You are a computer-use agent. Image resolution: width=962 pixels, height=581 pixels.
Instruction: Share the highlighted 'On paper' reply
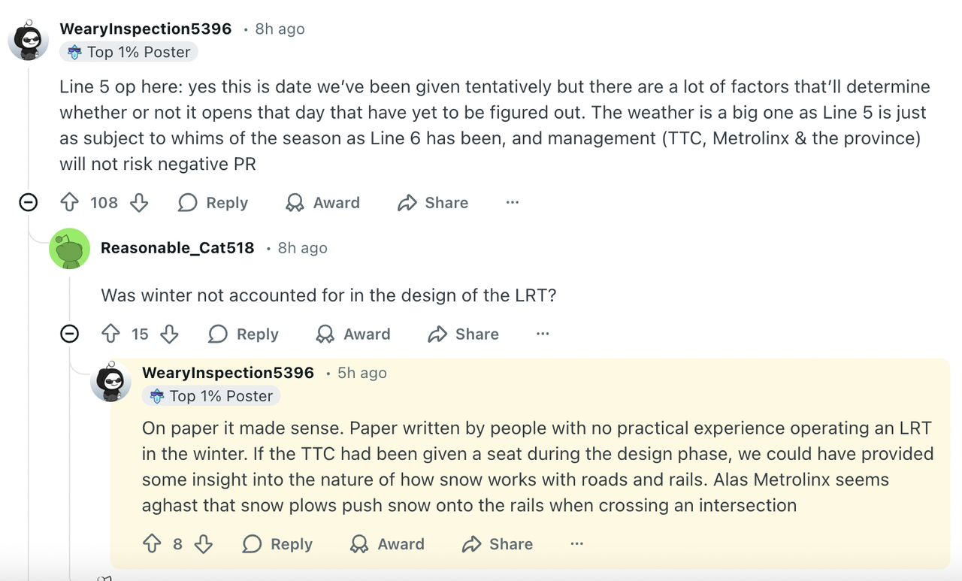coord(498,543)
